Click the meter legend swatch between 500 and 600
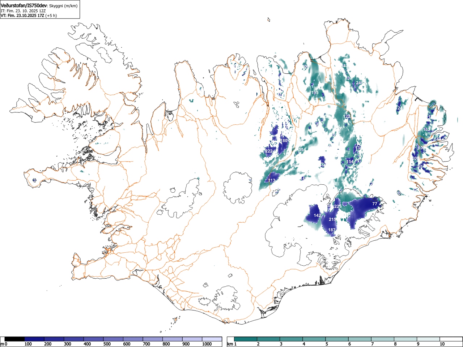This screenshot has width=463, height=347. [113, 339]
